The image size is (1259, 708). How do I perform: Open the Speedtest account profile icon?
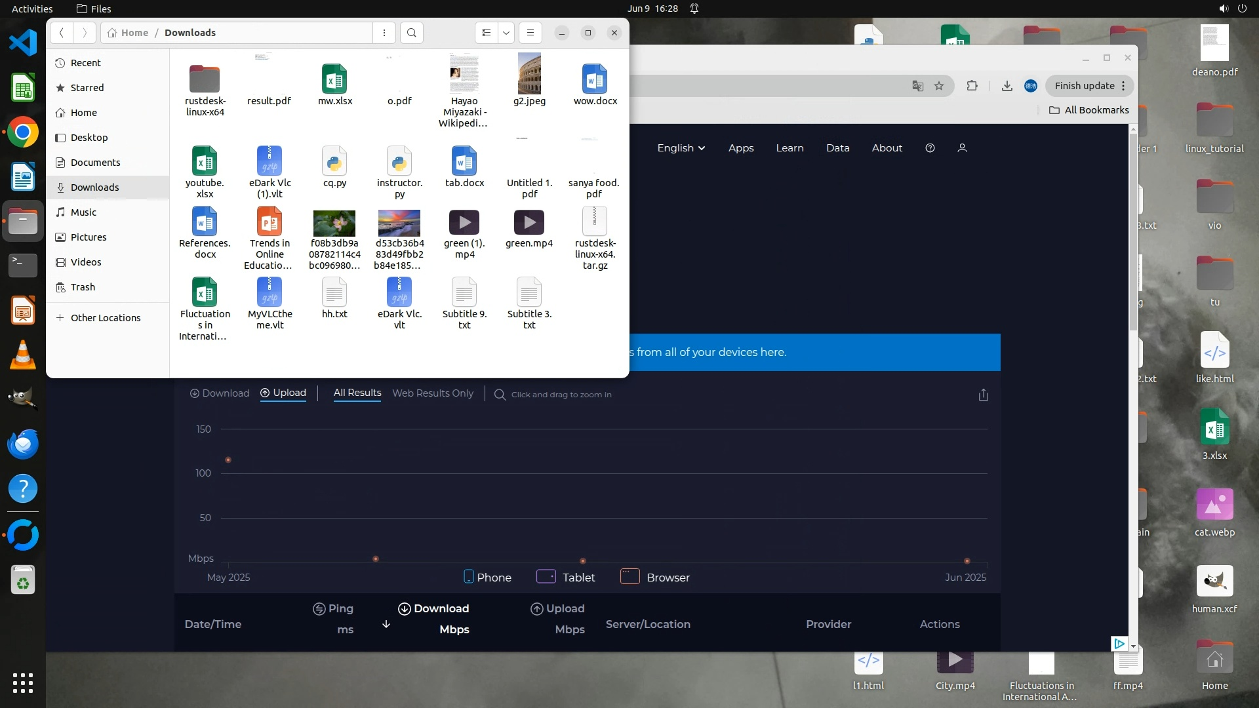(x=962, y=148)
